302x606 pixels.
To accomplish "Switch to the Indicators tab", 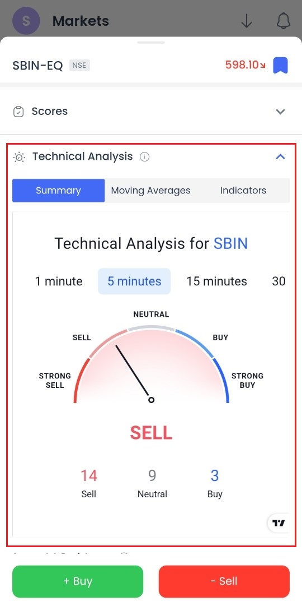I will pos(243,191).
